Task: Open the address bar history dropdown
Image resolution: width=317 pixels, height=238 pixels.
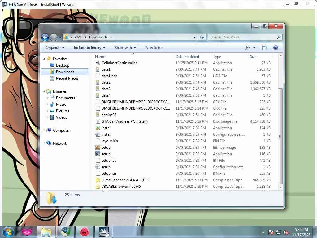Action: [195, 37]
